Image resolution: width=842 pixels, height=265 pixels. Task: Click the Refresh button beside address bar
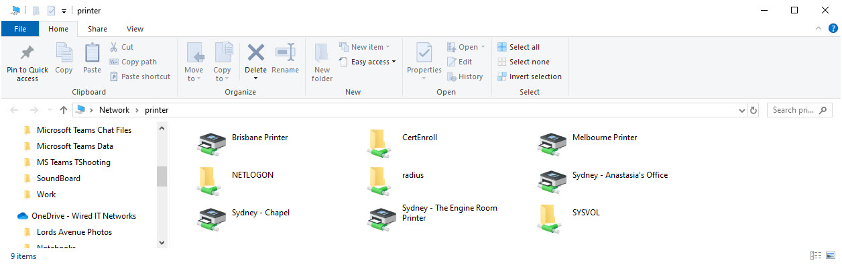point(754,110)
